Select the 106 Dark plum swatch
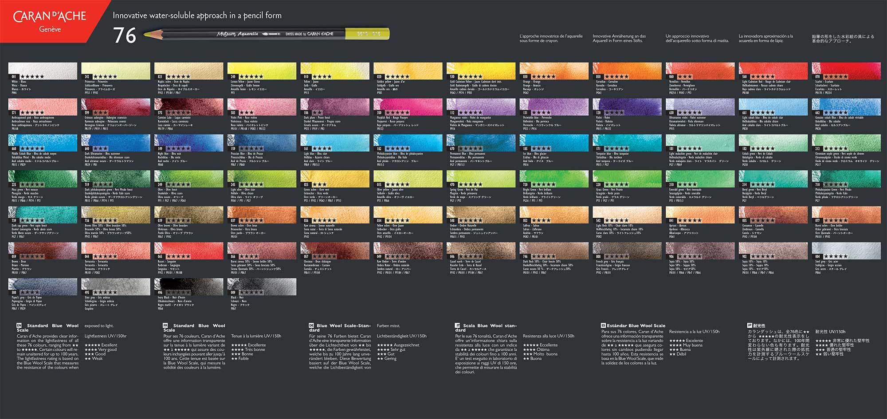This screenshot has width=887, height=419. tap(335, 107)
